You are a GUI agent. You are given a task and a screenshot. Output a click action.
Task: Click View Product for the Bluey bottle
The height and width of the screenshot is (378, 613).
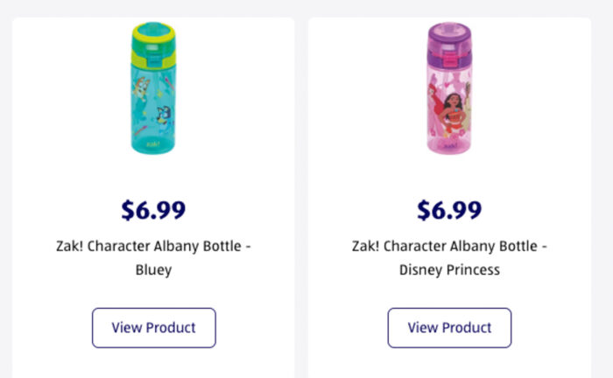(153, 328)
